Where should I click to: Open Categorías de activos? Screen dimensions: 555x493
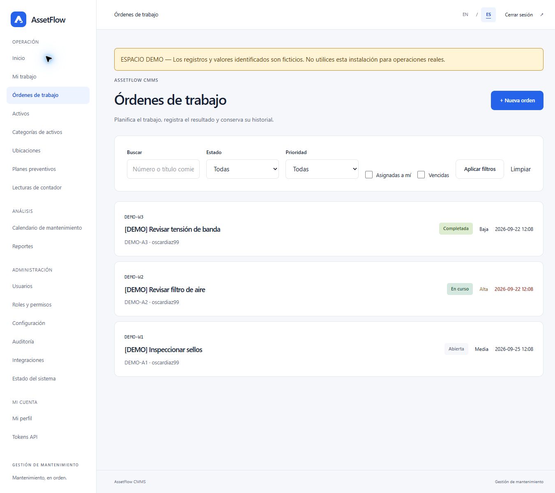(x=48, y=132)
